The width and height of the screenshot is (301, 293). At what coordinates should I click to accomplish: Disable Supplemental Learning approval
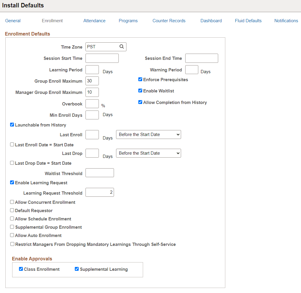77,269
